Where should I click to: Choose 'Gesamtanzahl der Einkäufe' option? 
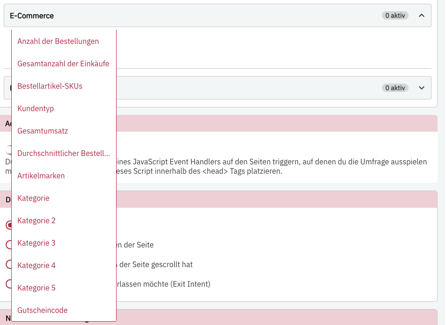[63, 64]
